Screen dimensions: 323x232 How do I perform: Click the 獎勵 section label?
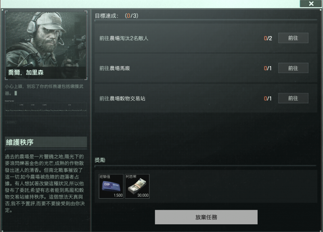pyautogui.click(x=100, y=160)
